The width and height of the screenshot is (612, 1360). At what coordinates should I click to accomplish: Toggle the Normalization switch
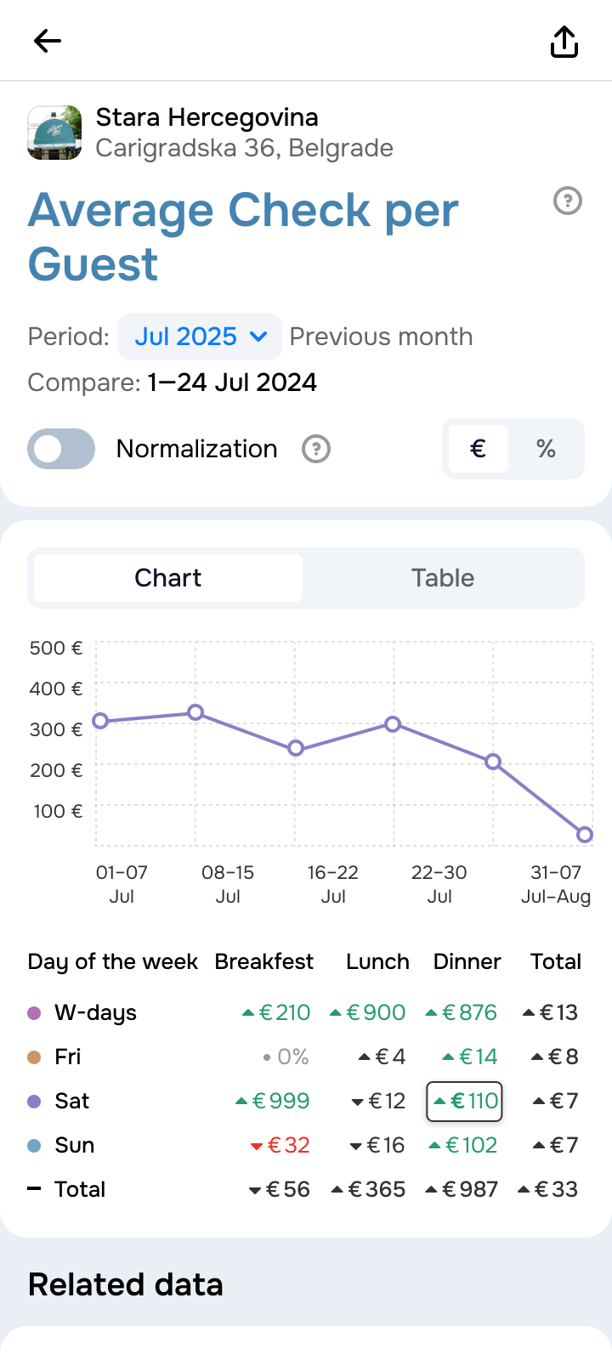coord(61,449)
